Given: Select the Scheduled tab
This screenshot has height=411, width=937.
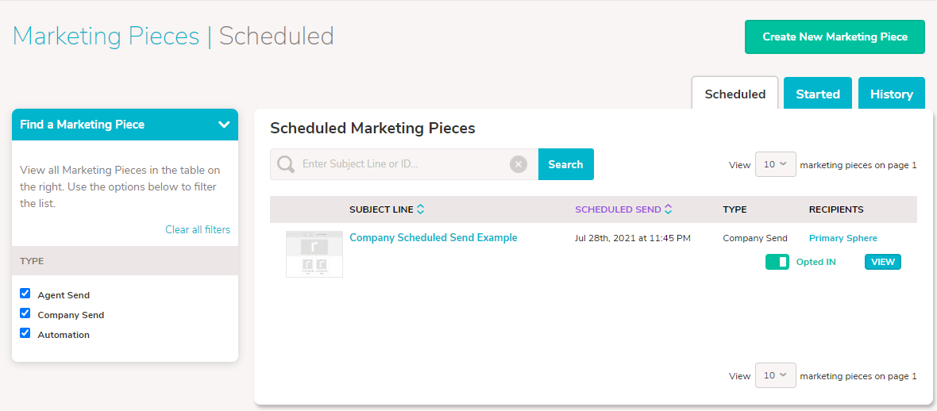Looking at the screenshot, I should pos(735,94).
